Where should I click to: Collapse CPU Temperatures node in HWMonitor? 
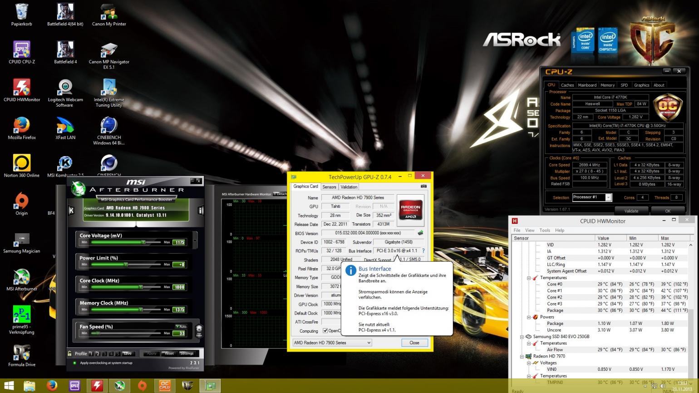(529, 278)
